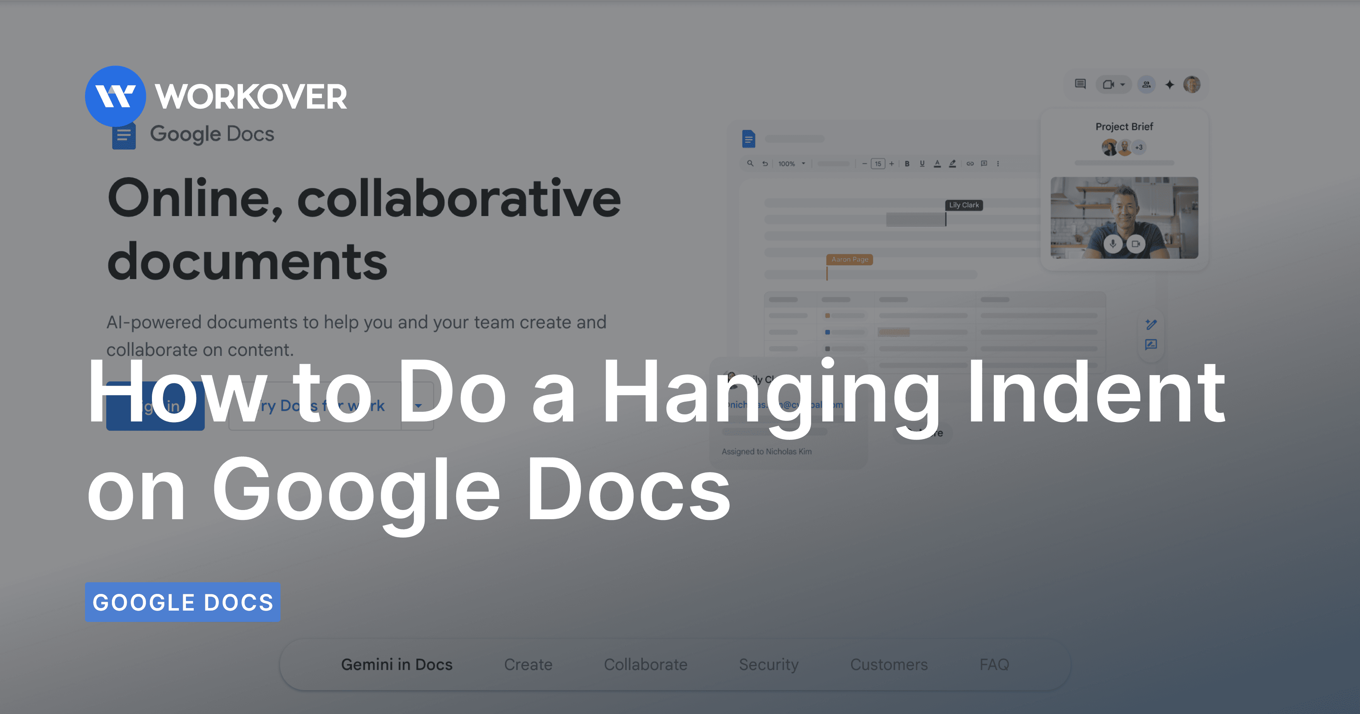Click the Gemini sparkle icon
The image size is (1360, 714).
[x=1170, y=85]
